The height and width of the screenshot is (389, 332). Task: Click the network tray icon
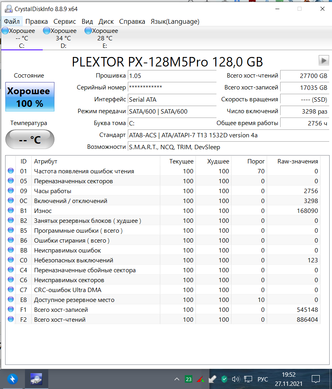tap(248, 379)
